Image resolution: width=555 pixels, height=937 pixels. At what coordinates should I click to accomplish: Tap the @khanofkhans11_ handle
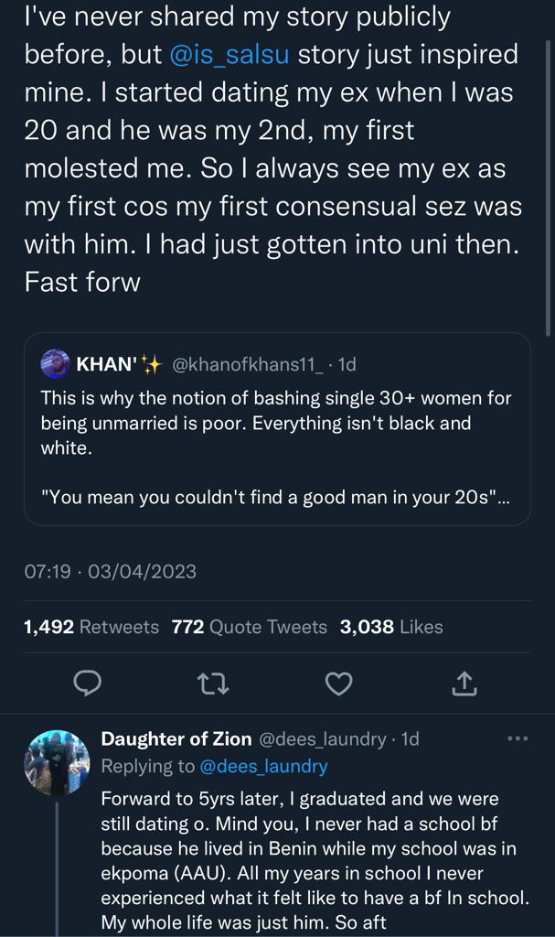248,364
